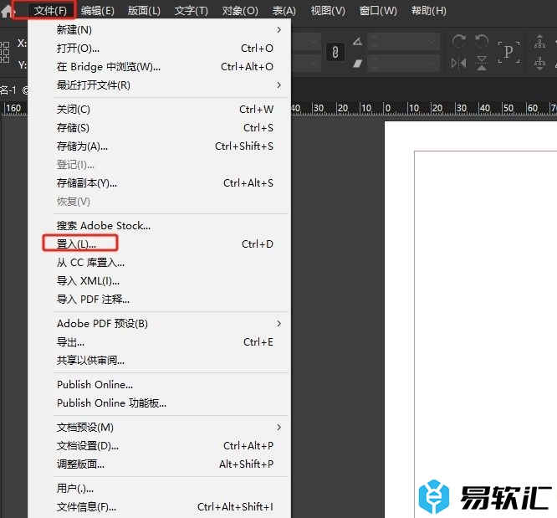Open the shear angle dropdown arrow
Image resolution: width=557 pixels, height=518 pixels.
click(432, 64)
